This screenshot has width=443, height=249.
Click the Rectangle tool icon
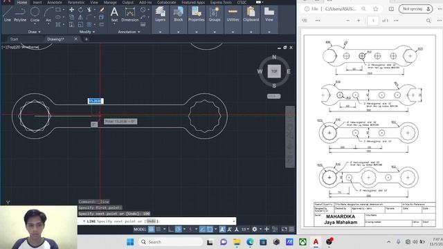pyautogui.click(x=58, y=10)
